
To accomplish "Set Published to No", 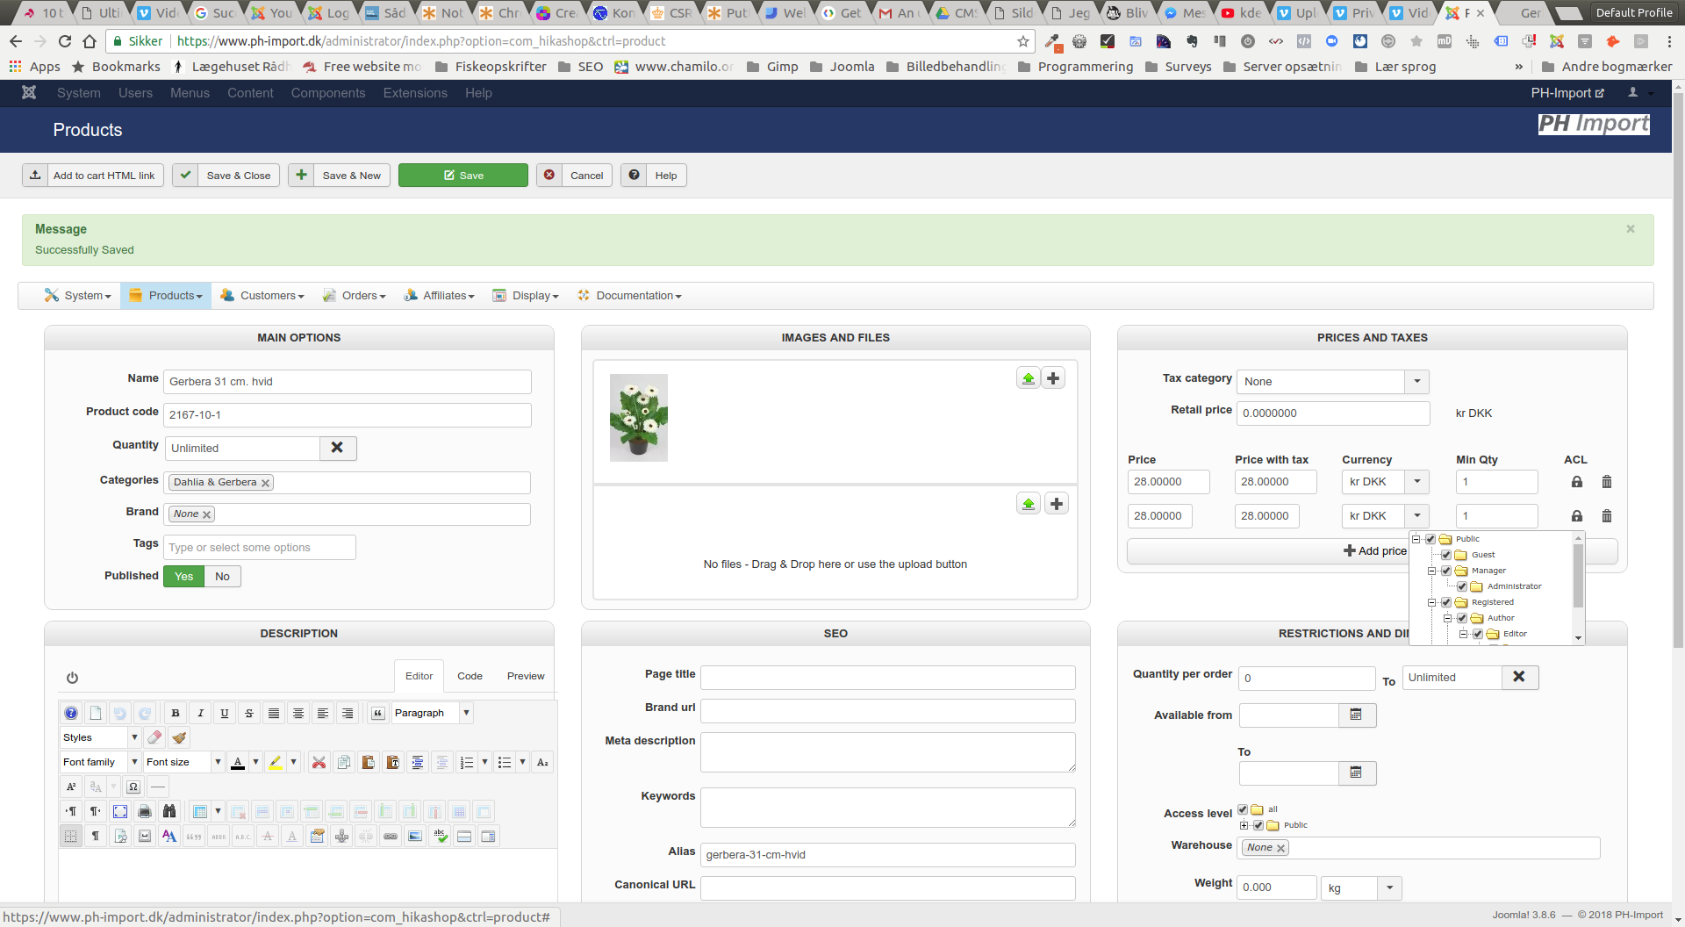I will coord(223,577).
